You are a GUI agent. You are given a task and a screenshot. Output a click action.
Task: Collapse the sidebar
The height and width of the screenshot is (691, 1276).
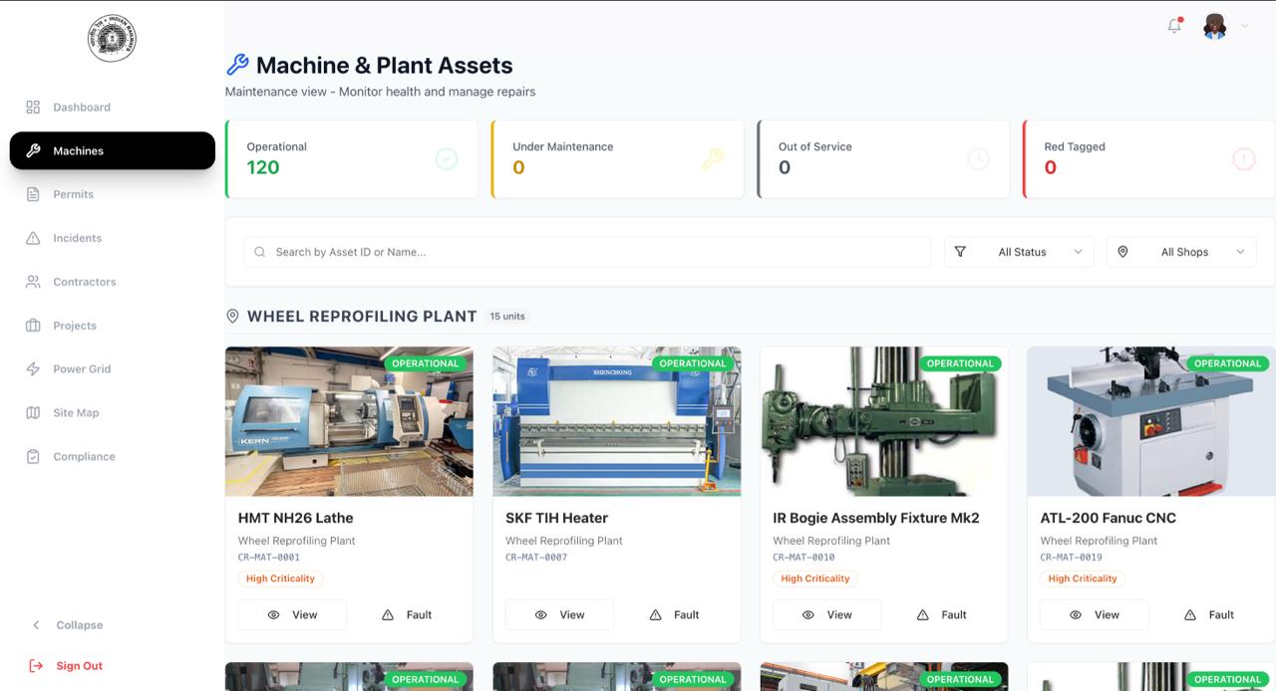(67, 625)
